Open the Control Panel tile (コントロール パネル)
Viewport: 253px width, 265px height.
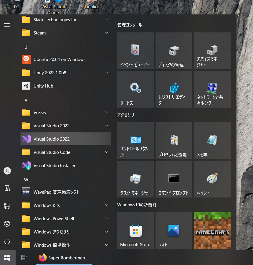tap(135, 141)
